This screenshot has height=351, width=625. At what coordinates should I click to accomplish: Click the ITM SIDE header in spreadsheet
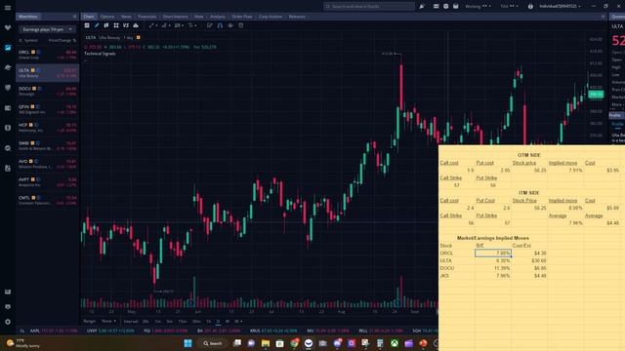coord(529,193)
